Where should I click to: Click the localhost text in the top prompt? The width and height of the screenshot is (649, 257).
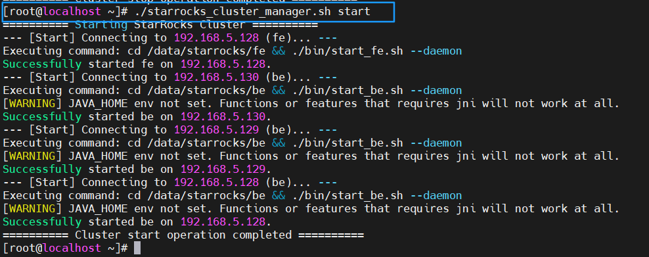click(x=72, y=12)
